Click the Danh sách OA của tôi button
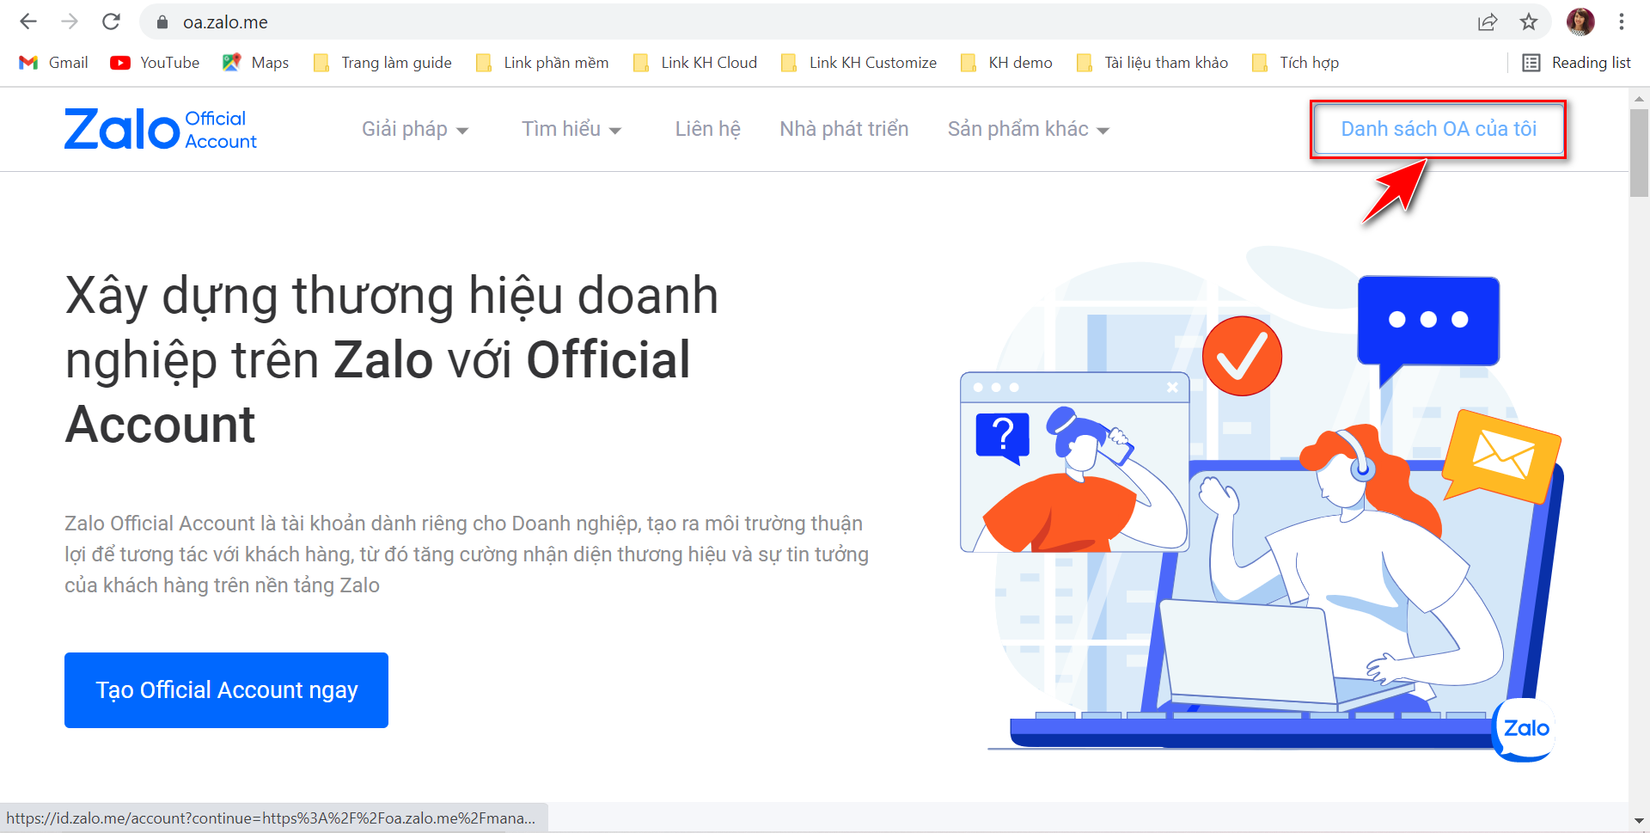The height and width of the screenshot is (833, 1650). point(1439,129)
